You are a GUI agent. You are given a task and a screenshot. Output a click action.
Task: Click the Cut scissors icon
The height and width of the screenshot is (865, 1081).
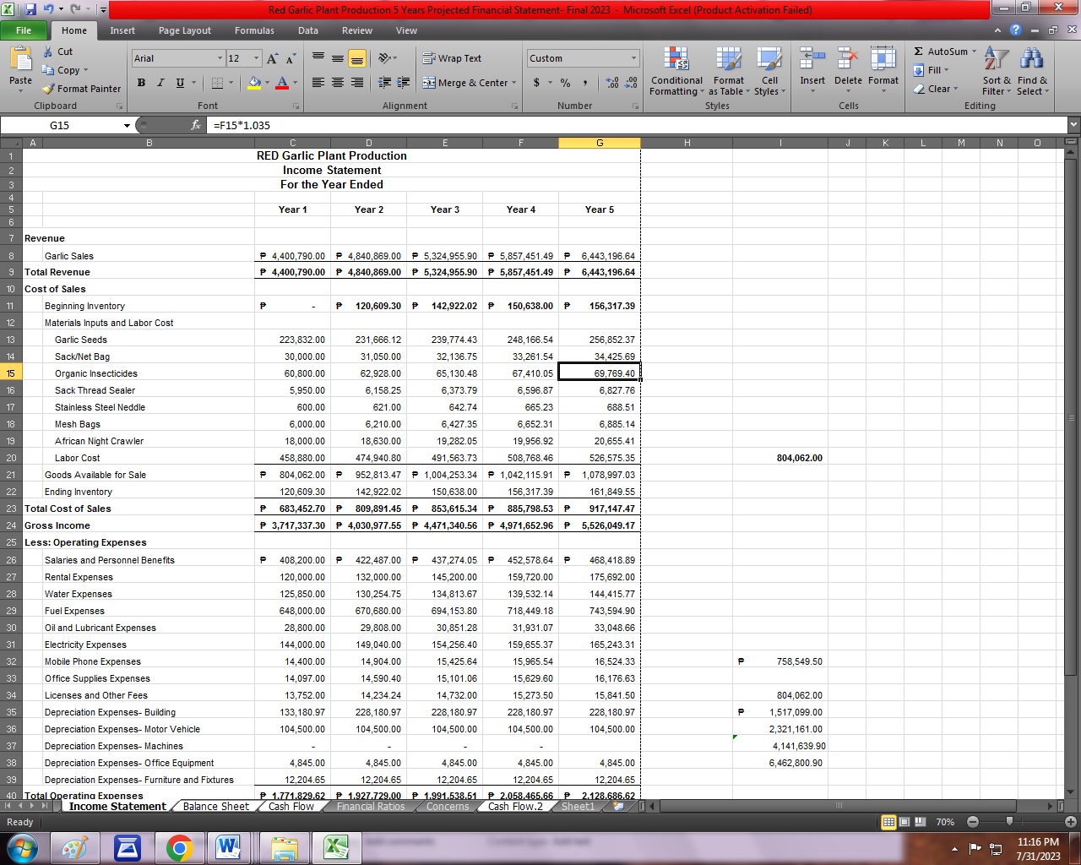tap(48, 52)
